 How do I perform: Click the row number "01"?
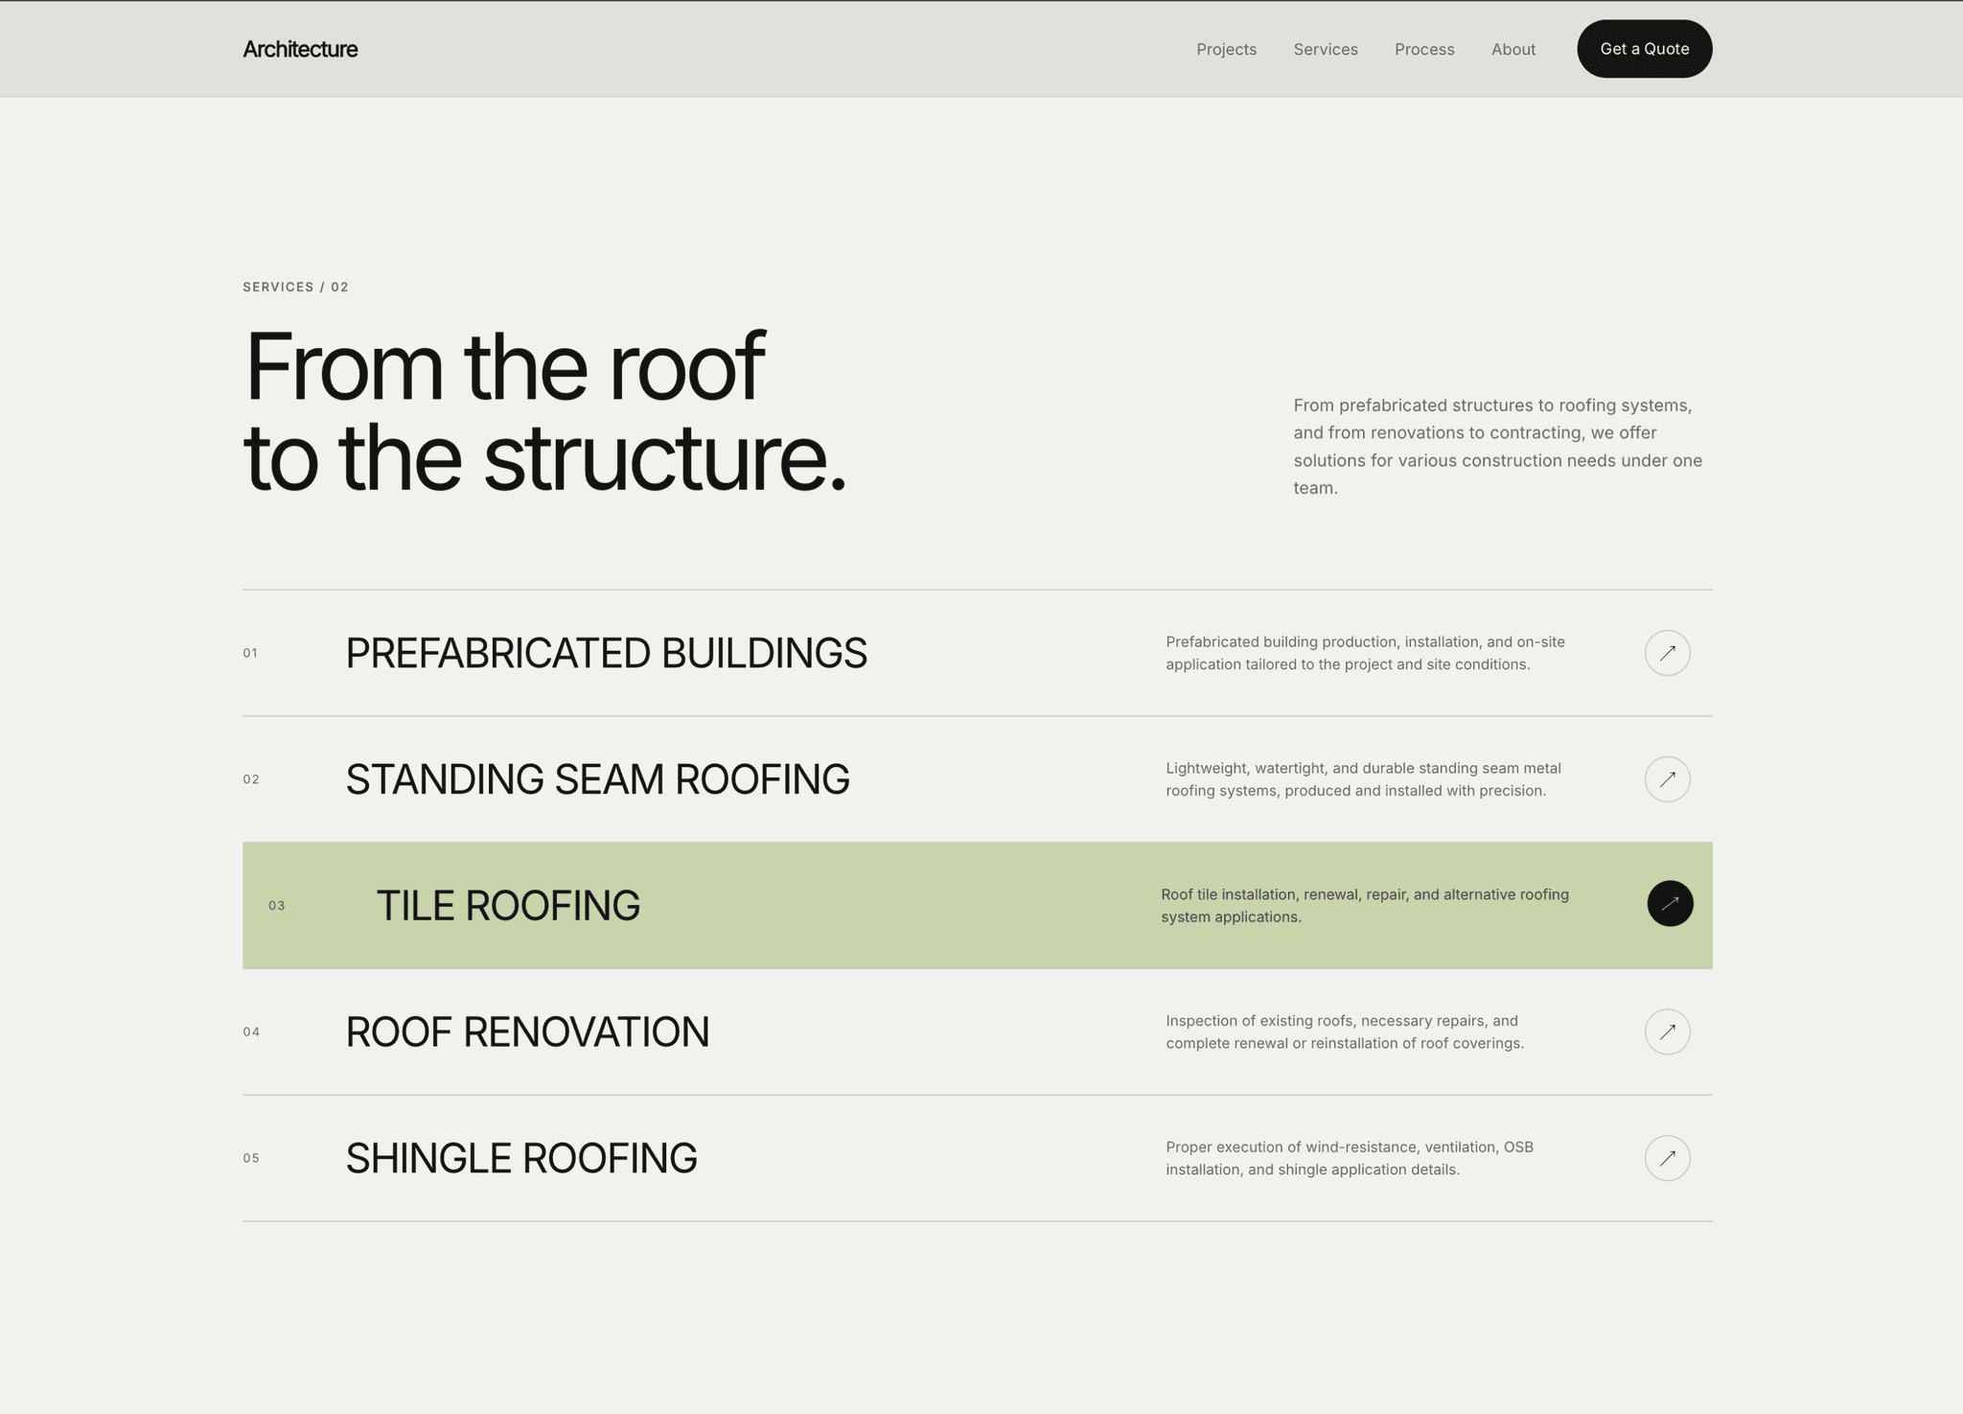250,653
